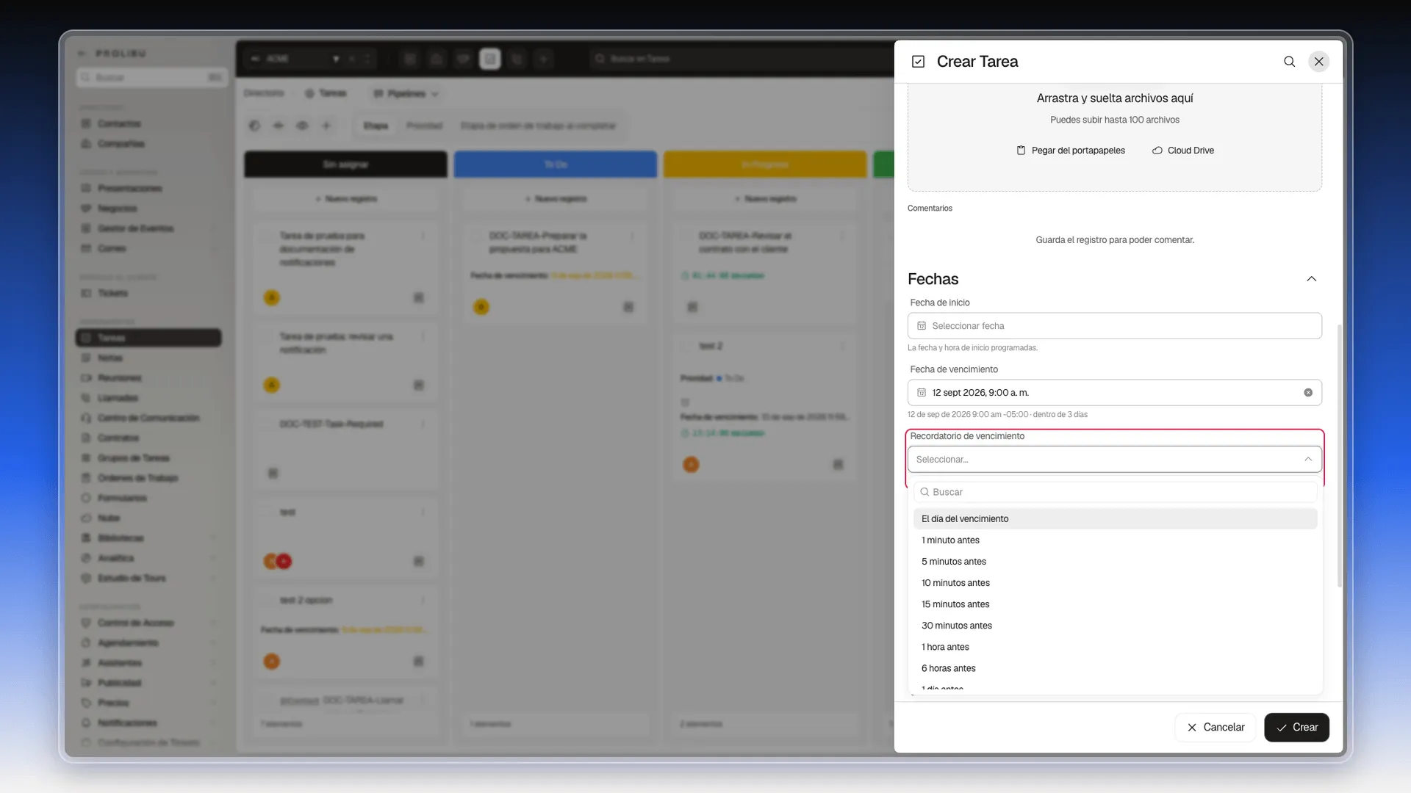Screen dimensions: 1411x793
Task: Open Cloud Drive file source
Action: (x=1183, y=151)
